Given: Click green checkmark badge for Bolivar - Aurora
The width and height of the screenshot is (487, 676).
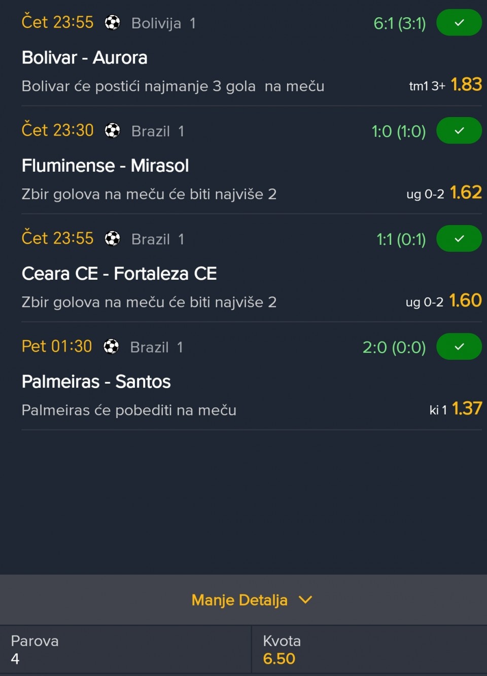Looking at the screenshot, I should [459, 23].
